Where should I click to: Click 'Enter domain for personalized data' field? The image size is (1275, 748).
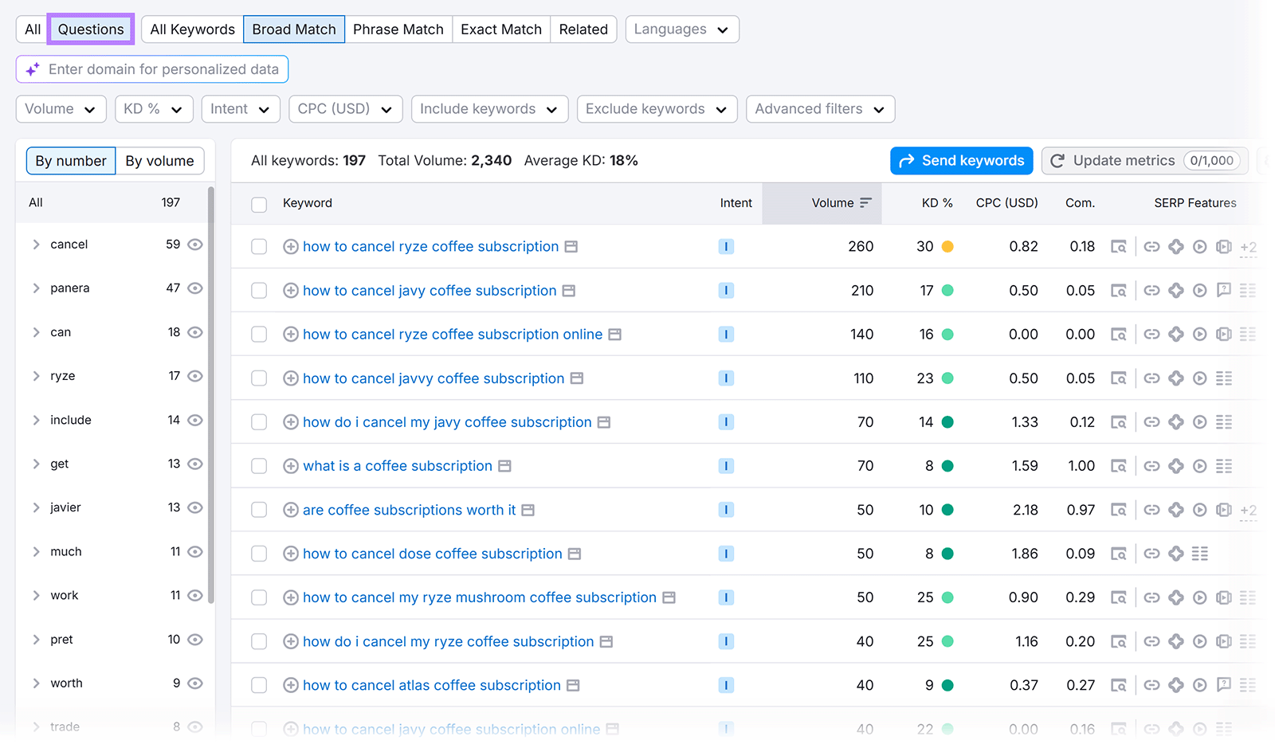152,69
